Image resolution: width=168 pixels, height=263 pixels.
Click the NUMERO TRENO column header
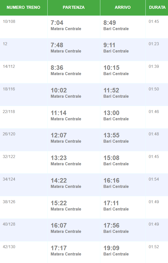pos(23,8)
